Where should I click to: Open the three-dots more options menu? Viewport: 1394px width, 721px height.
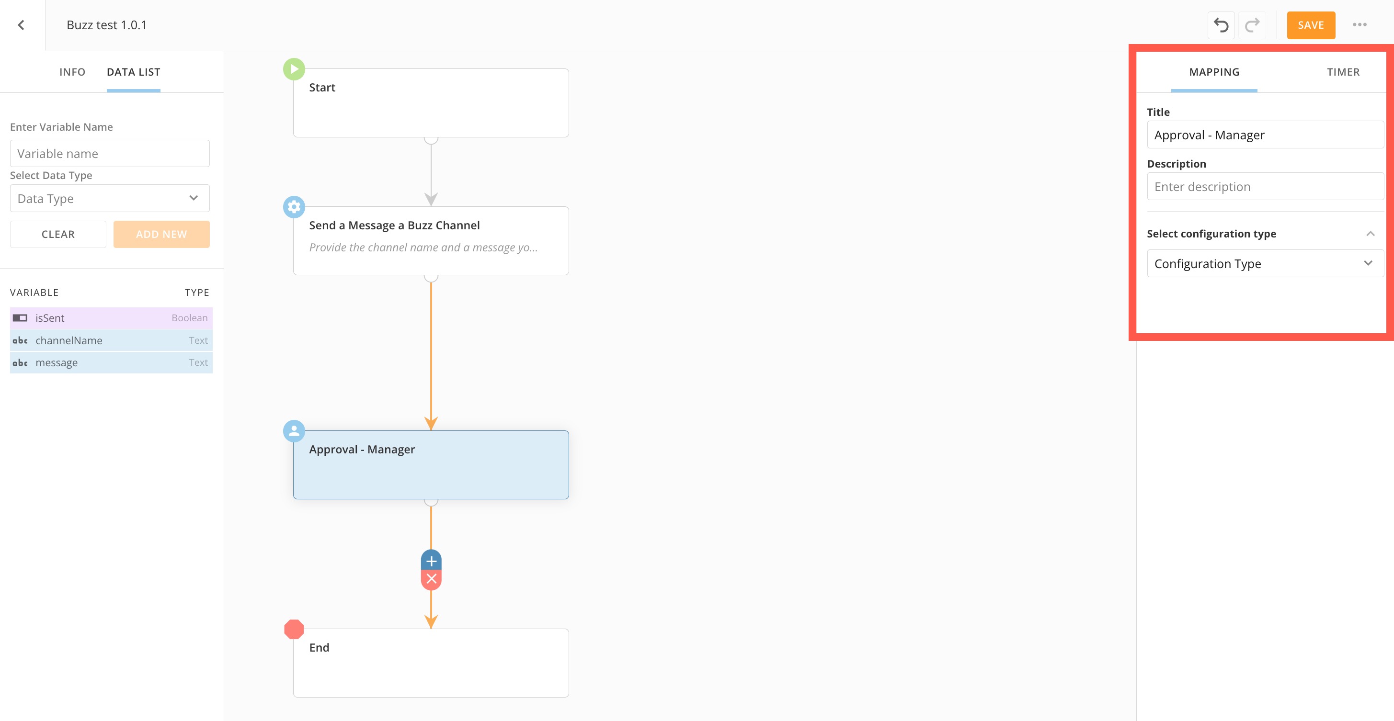[1360, 25]
